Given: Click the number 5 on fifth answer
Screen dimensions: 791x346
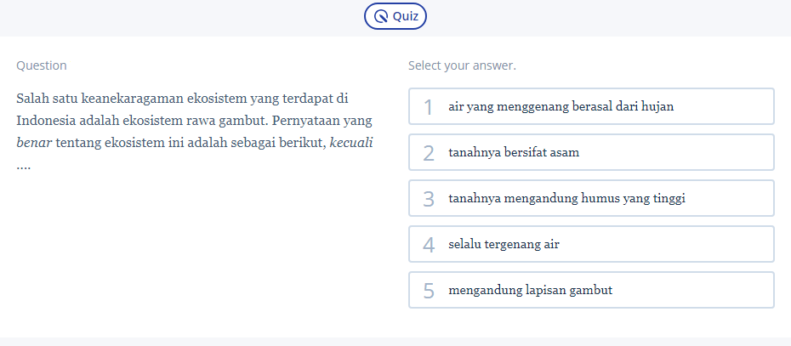Looking at the screenshot, I should (x=429, y=291).
